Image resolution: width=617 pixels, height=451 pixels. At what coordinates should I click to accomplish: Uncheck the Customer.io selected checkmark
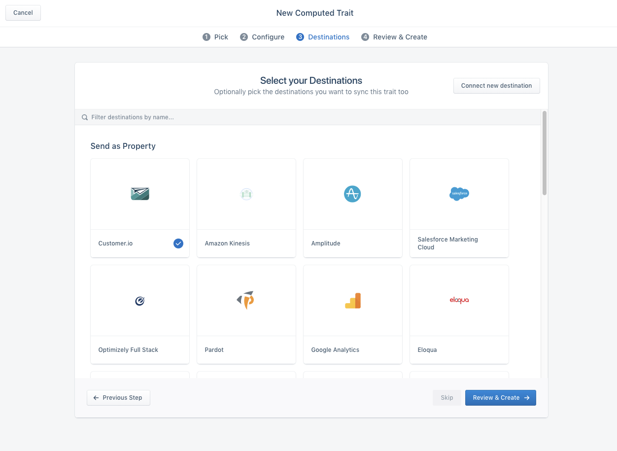pyautogui.click(x=178, y=243)
